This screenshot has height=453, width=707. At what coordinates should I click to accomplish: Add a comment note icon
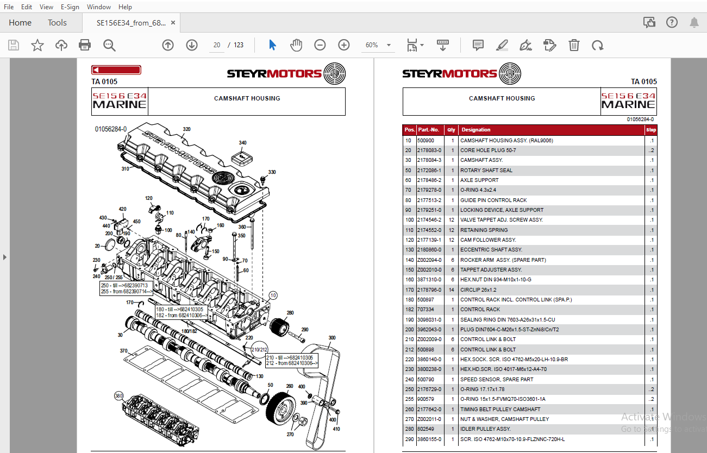pyautogui.click(x=478, y=45)
